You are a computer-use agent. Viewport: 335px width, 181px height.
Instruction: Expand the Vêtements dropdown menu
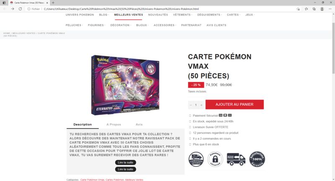183,15
